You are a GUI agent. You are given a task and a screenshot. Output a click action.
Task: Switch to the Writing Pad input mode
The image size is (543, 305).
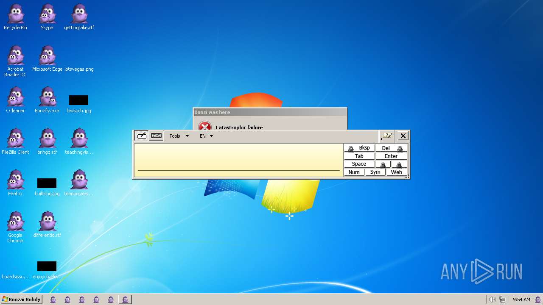(x=142, y=136)
